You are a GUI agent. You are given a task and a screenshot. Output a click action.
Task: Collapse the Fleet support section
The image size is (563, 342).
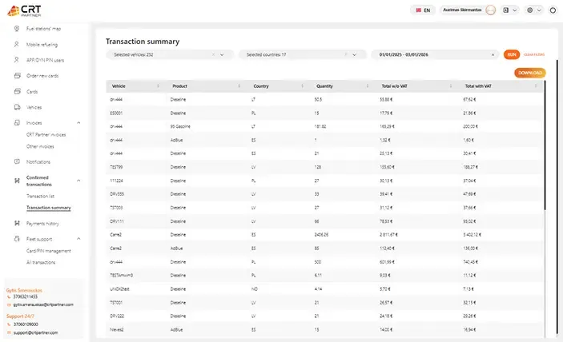coord(78,238)
